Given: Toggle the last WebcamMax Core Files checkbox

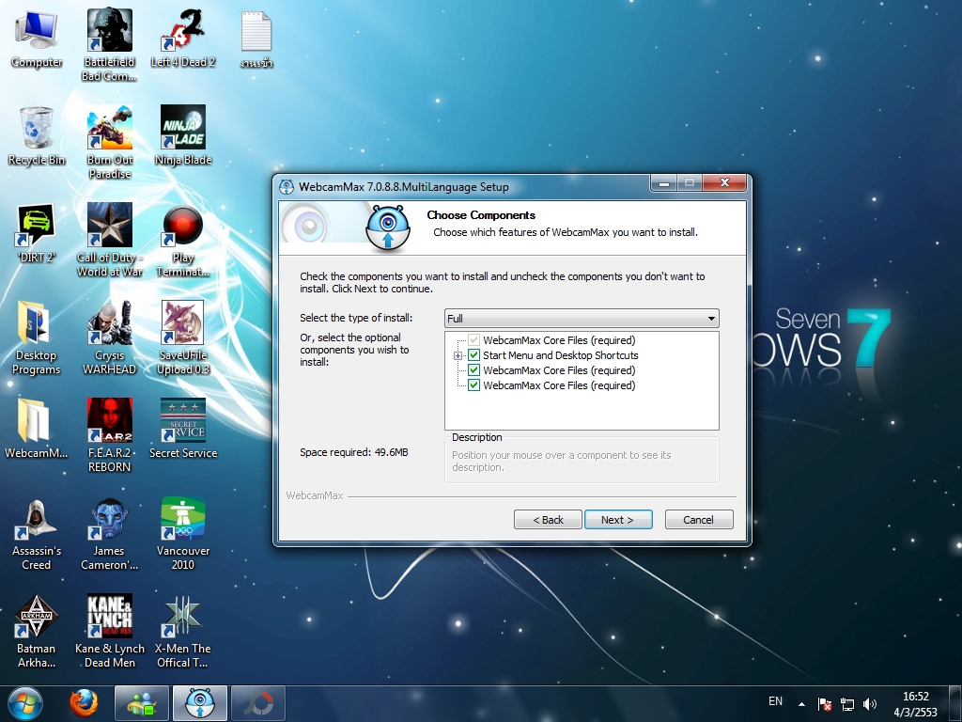Looking at the screenshot, I should [x=473, y=385].
